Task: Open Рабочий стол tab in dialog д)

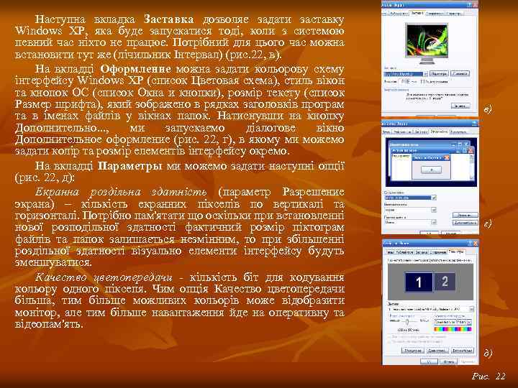Action: [x=404, y=252]
